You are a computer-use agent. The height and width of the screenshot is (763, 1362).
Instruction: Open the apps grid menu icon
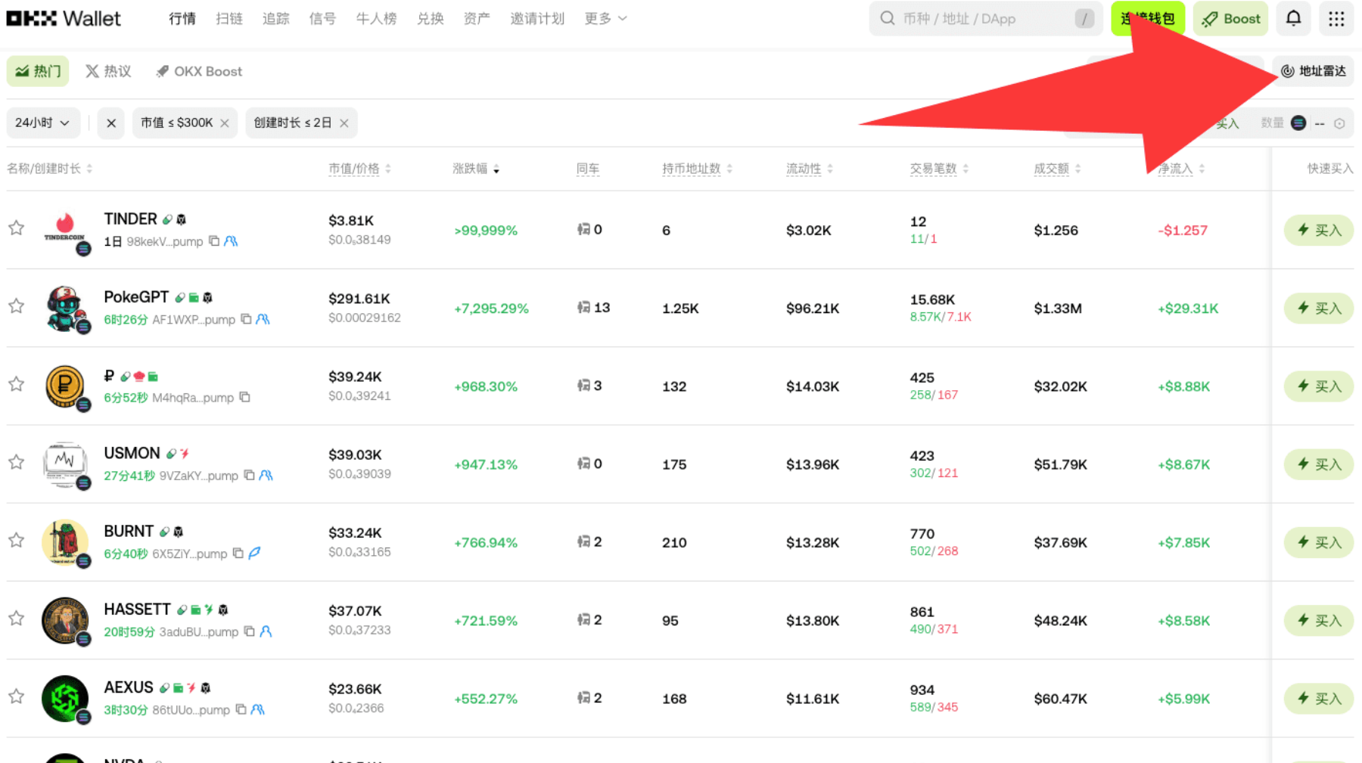[x=1336, y=19]
